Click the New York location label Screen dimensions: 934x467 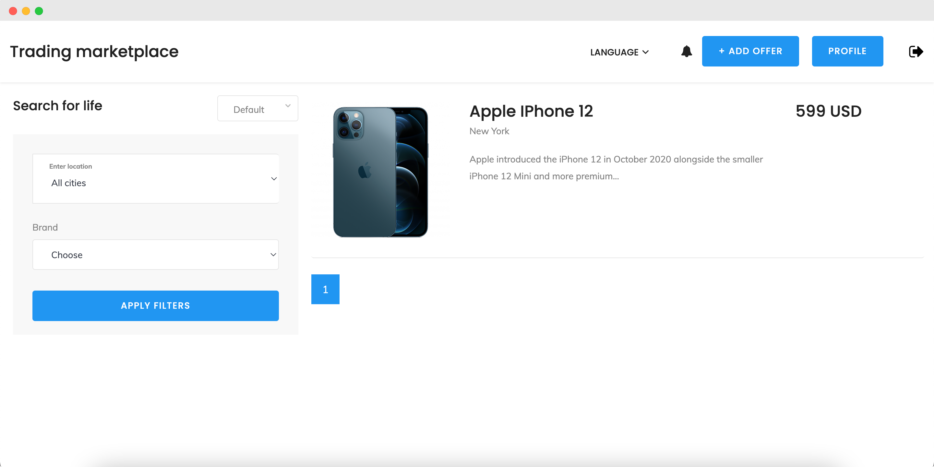(489, 131)
